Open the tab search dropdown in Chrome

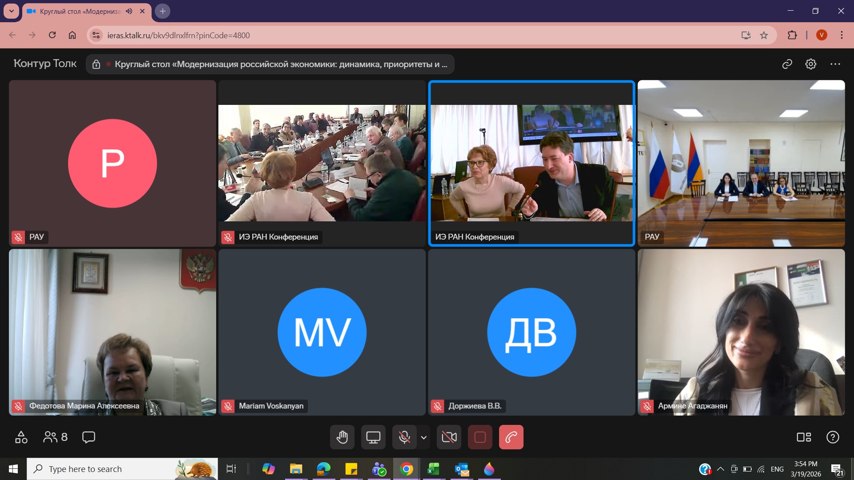11,11
